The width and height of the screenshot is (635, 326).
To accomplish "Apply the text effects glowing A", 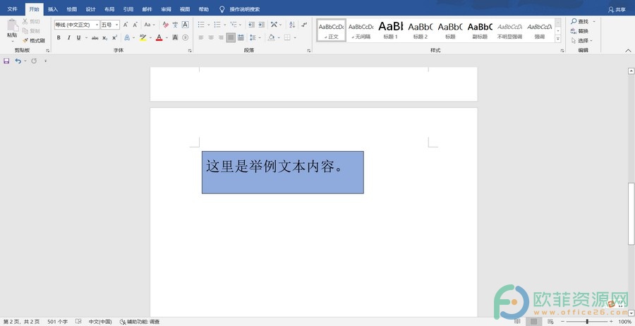I will click(x=127, y=37).
